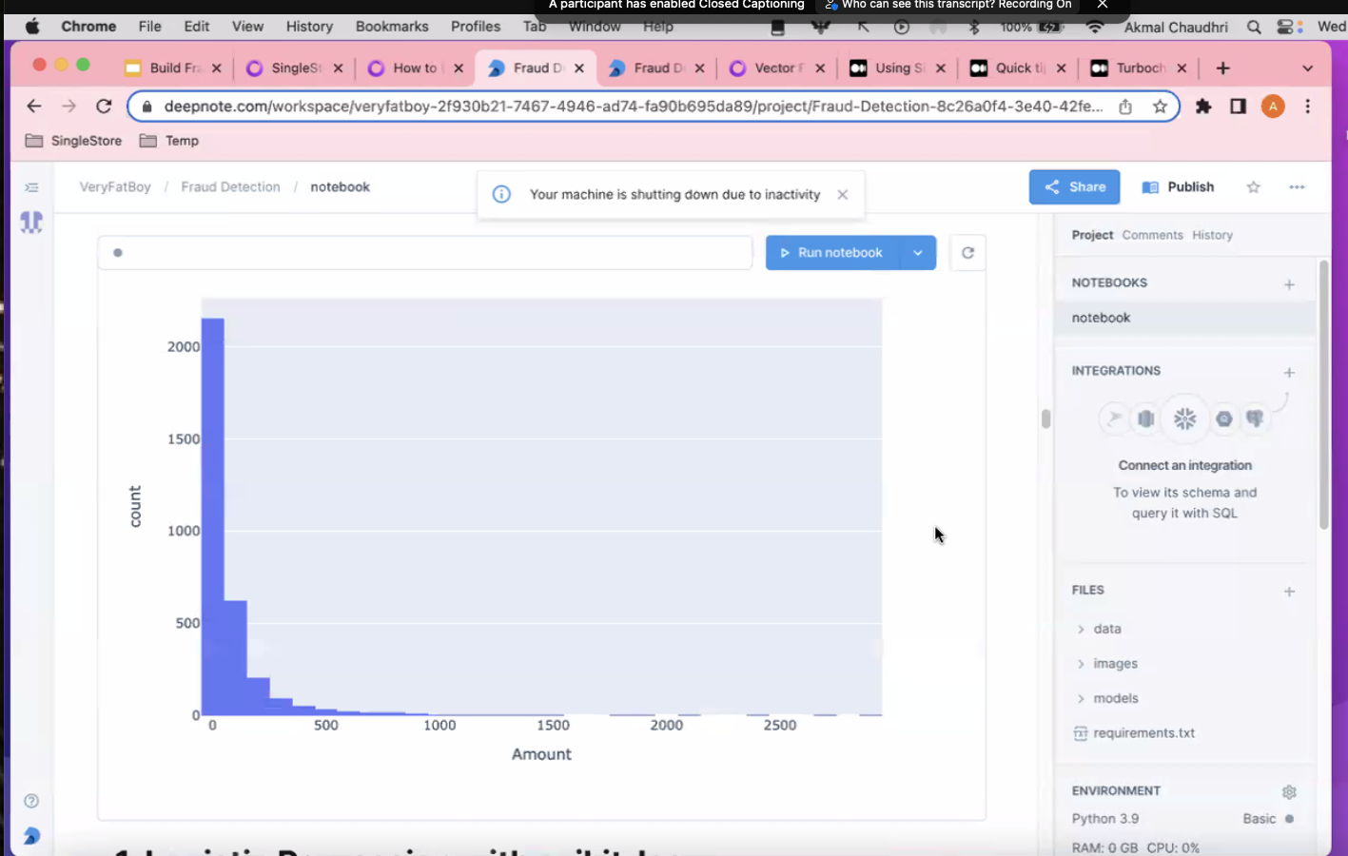The height and width of the screenshot is (856, 1348).
Task: Click the Share button
Action: click(x=1074, y=187)
